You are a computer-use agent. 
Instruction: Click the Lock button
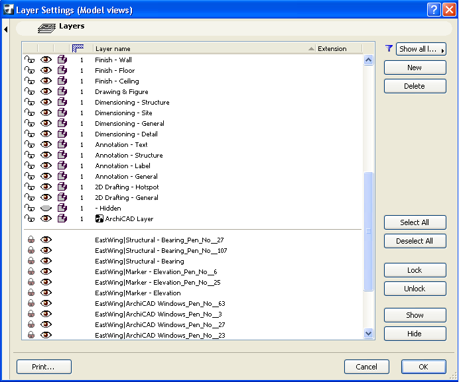[x=415, y=270]
